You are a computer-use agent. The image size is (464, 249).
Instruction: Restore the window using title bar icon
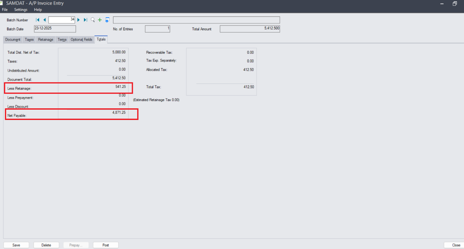tap(455, 4)
